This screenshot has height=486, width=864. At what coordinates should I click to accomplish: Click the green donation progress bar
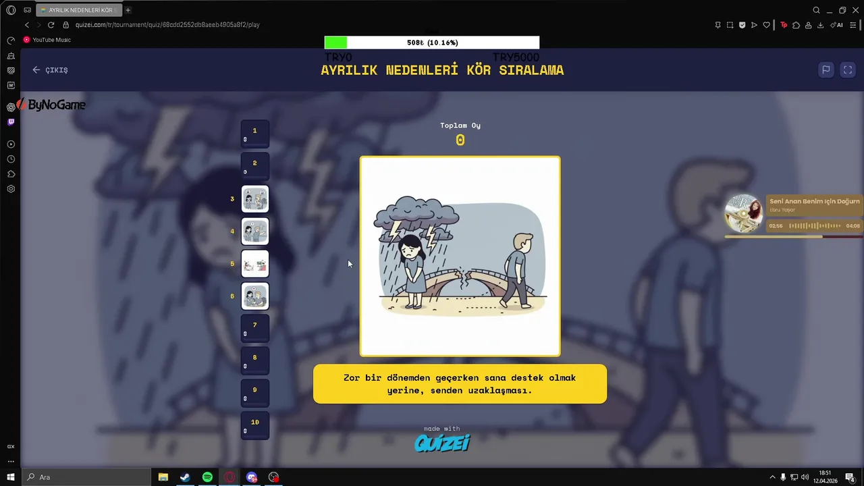tap(432, 43)
